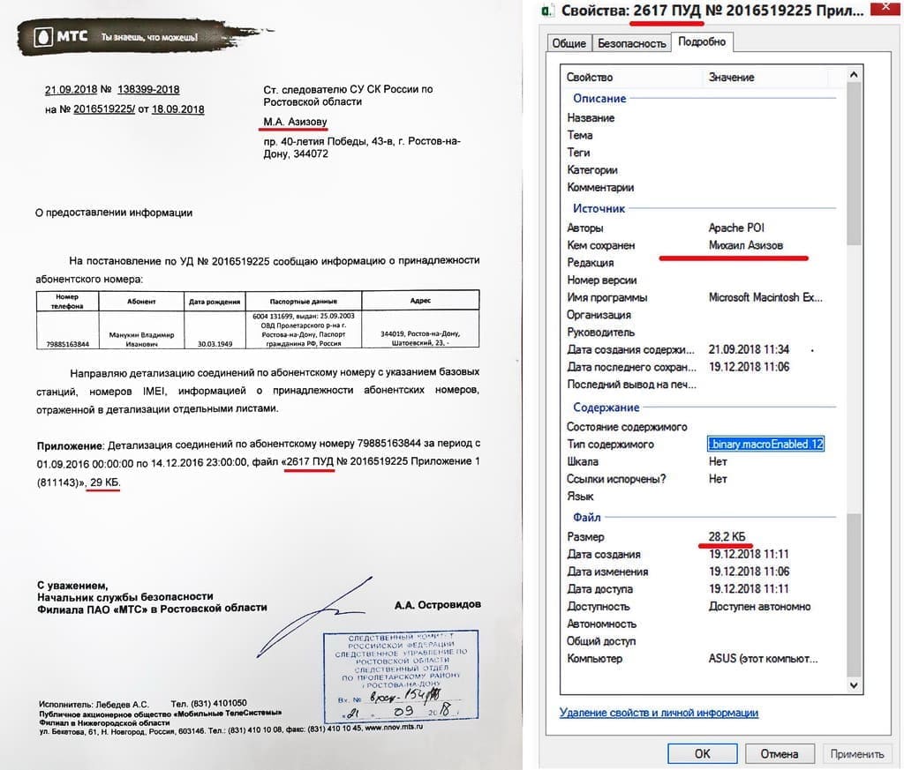
Task: Click the Дата изменения value 19.12.2018 11:06
Action: click(749, 572)
